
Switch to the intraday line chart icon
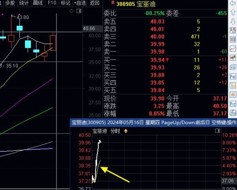coord(233,49)
